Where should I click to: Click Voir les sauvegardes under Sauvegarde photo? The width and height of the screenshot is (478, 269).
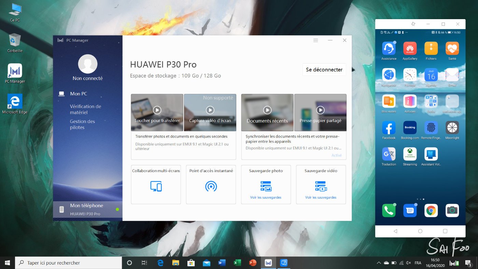pyautogui.click(x=266, y=198)
